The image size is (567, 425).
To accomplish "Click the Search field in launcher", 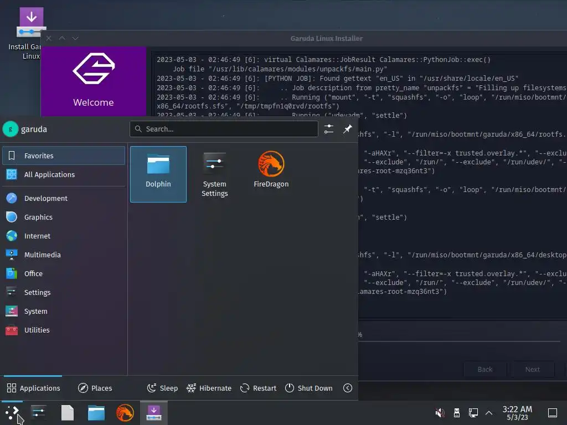I will point(224,129).
